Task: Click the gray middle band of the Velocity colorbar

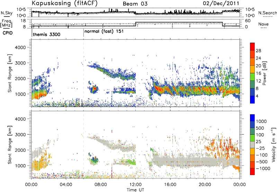Action: click(x=252, y=145)
